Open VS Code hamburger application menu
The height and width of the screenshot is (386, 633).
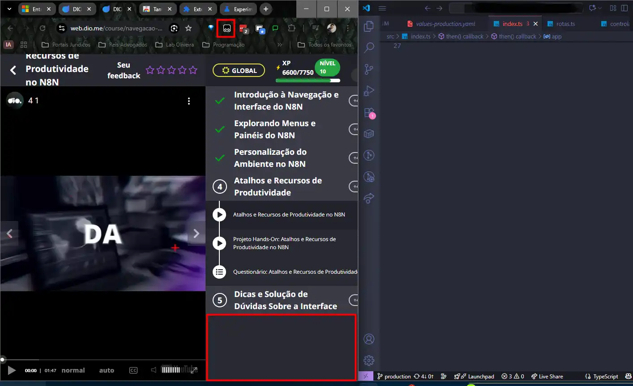pyautogui.click(x=382, y=8)
